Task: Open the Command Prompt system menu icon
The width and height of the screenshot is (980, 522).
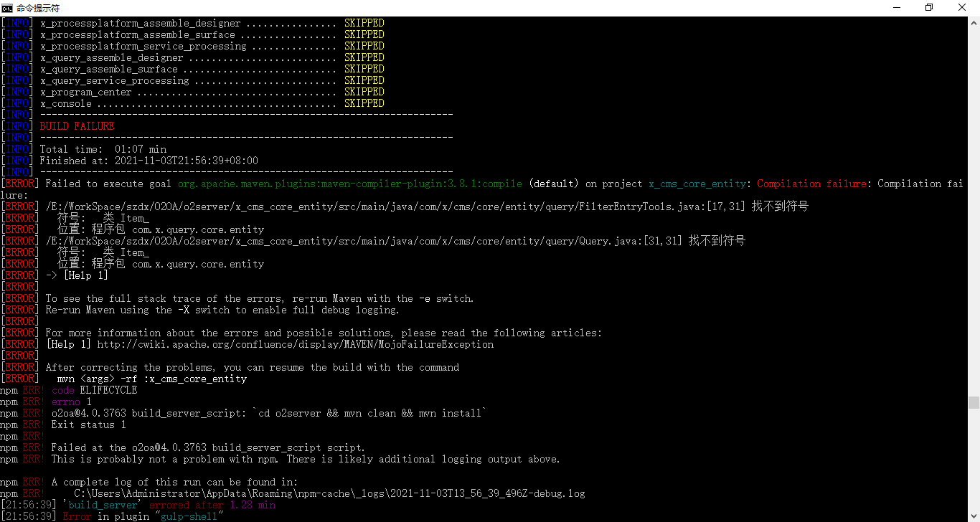Action: (x=7, y=8)
